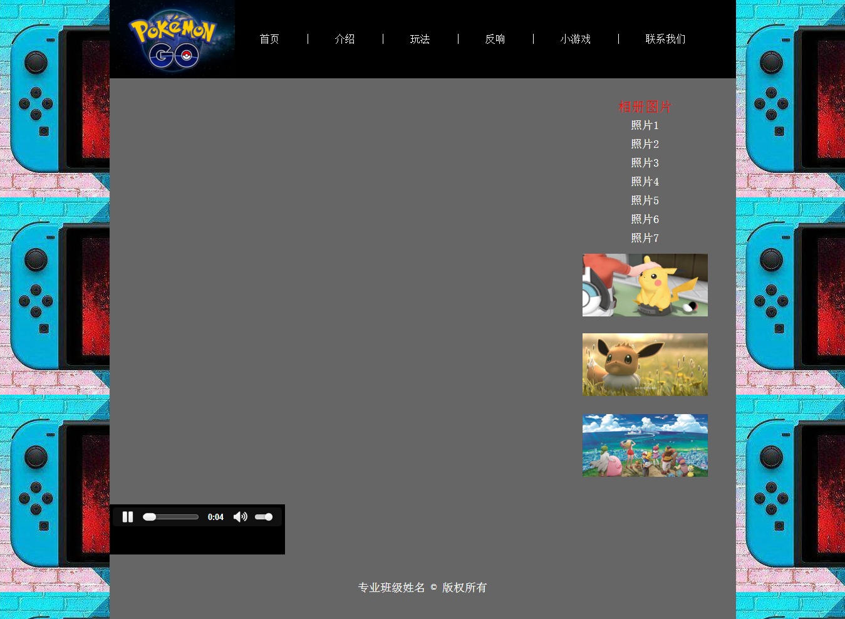Mute audio with the speaker icon
Screen dimensions: 845x619
[241, 517]
